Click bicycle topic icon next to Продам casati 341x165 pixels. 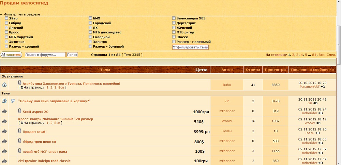click(4, 131)
